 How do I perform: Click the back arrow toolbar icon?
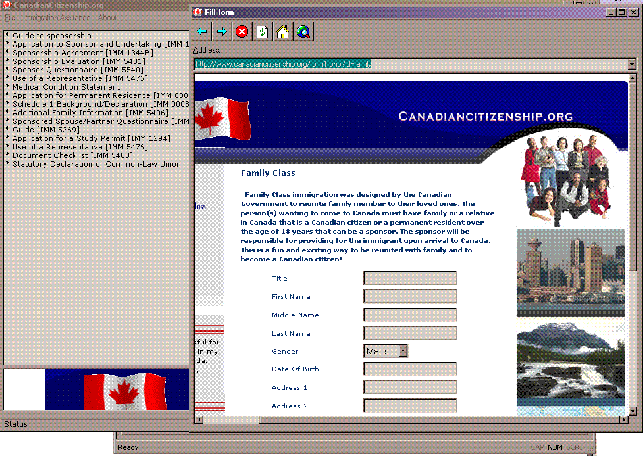202,31
